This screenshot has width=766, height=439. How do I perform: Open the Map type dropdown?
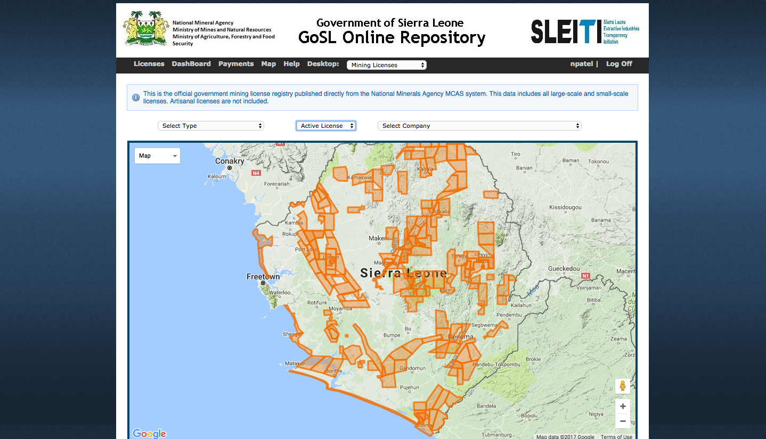point(157,156)
